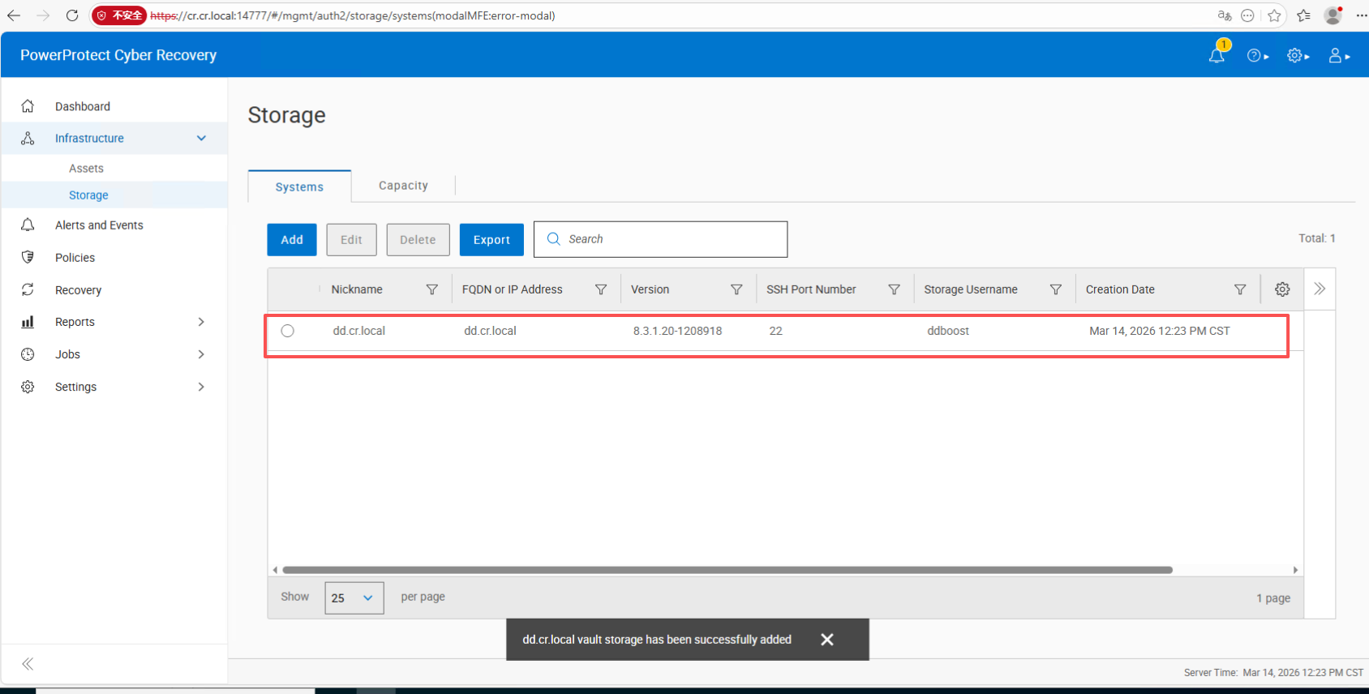This screenshot has height=694, width=1369.
Task: Click the Export button
Action: pos(491,240)
